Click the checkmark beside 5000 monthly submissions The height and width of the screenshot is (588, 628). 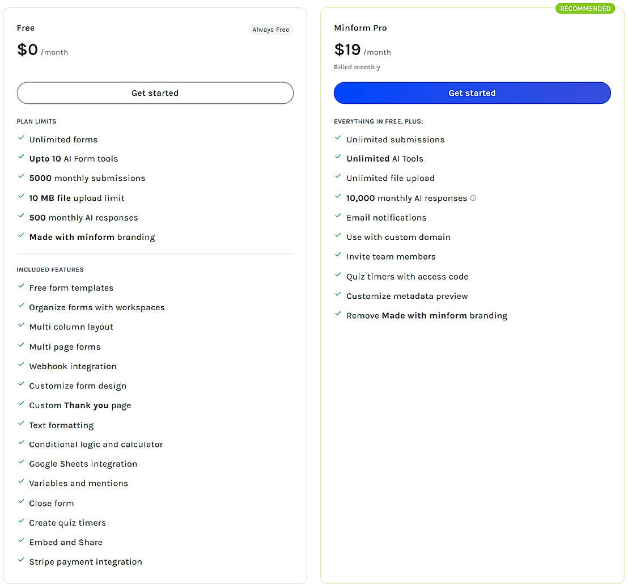[21, 176]
